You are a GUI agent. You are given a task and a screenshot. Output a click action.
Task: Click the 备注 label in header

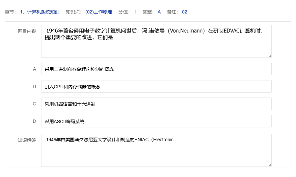point(173,12)
